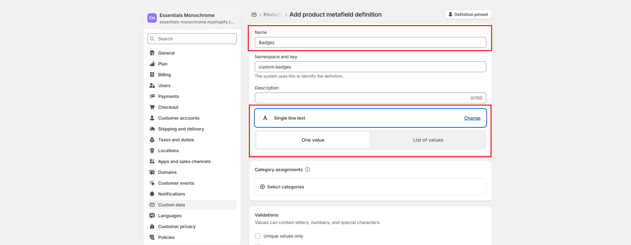This screenshot has width=631, height=245.
Task: Click the Custom data breadcrumb icon
Action: click(x=254, y=15)
